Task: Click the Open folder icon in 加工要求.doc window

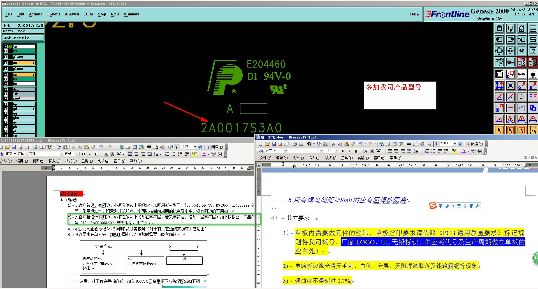Action: (267, 144)
